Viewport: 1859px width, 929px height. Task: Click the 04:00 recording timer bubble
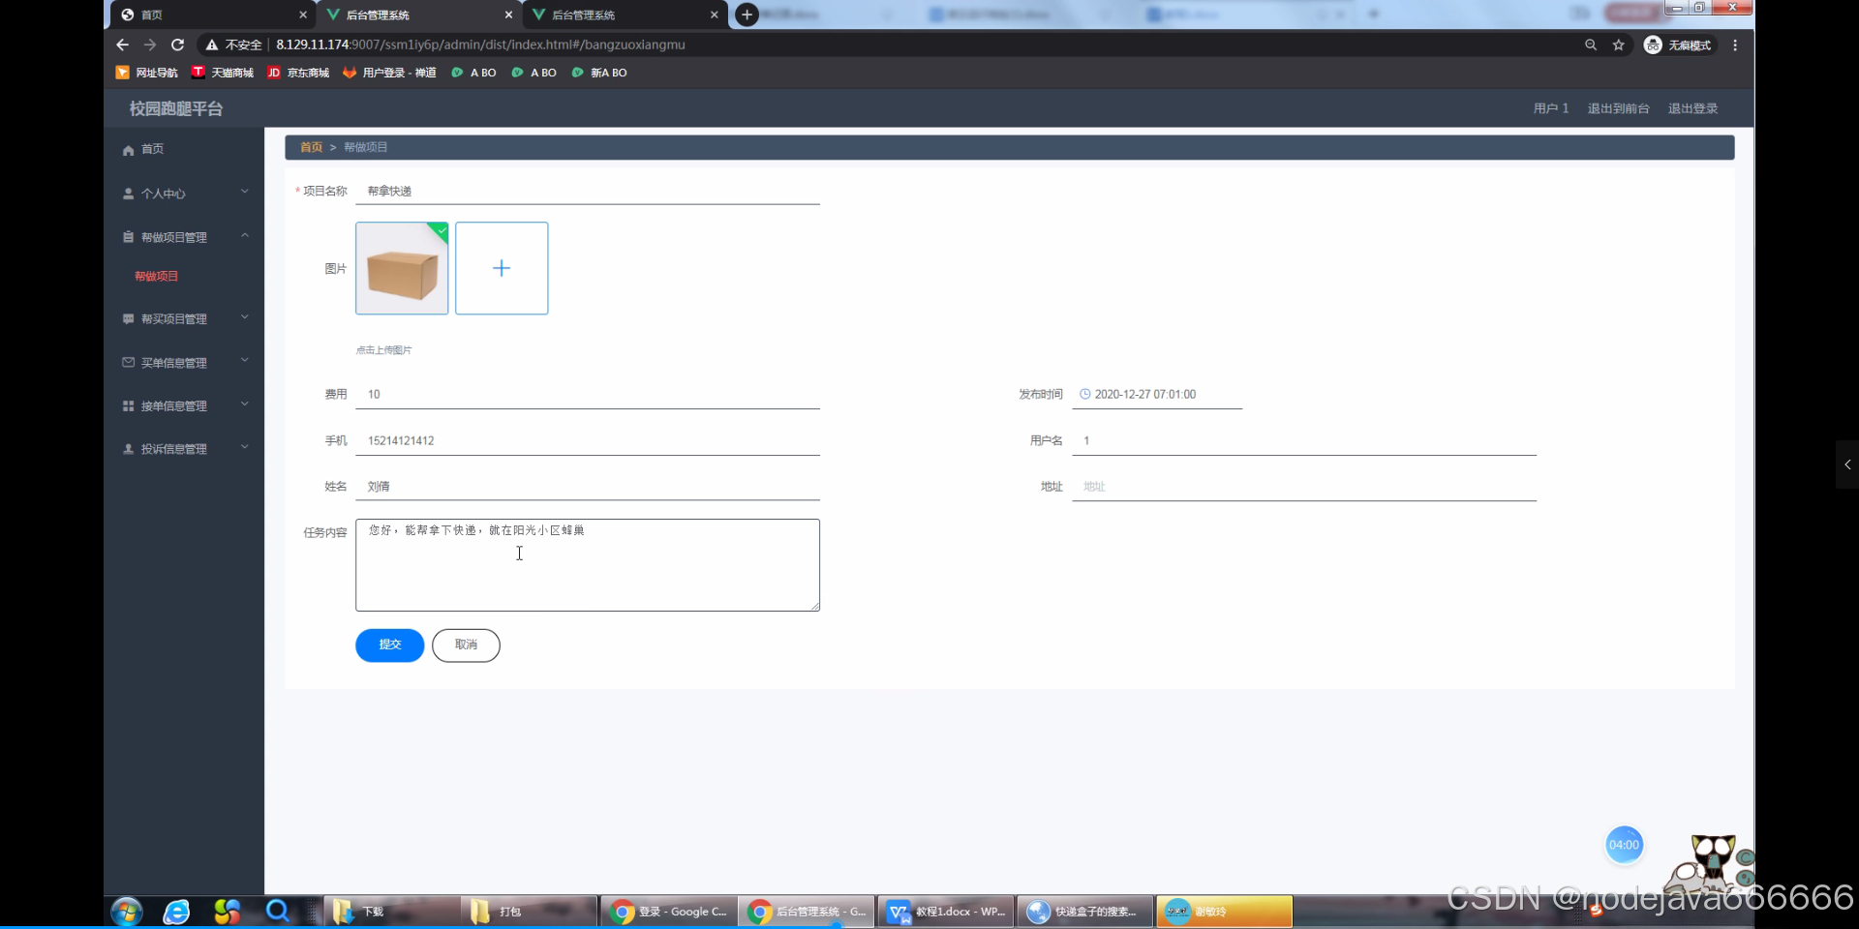click(x=1624, y=845)
